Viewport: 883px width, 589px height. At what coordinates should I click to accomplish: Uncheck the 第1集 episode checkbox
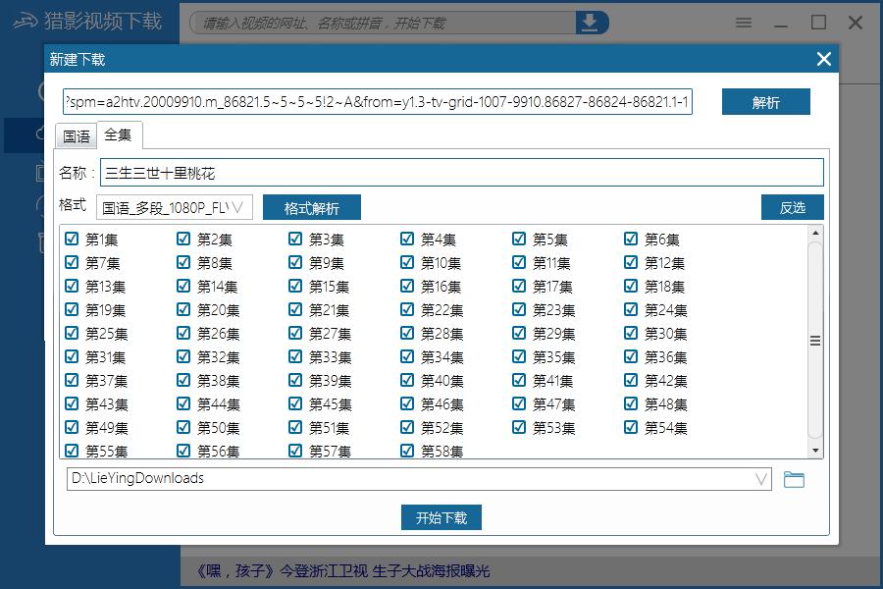71,238
